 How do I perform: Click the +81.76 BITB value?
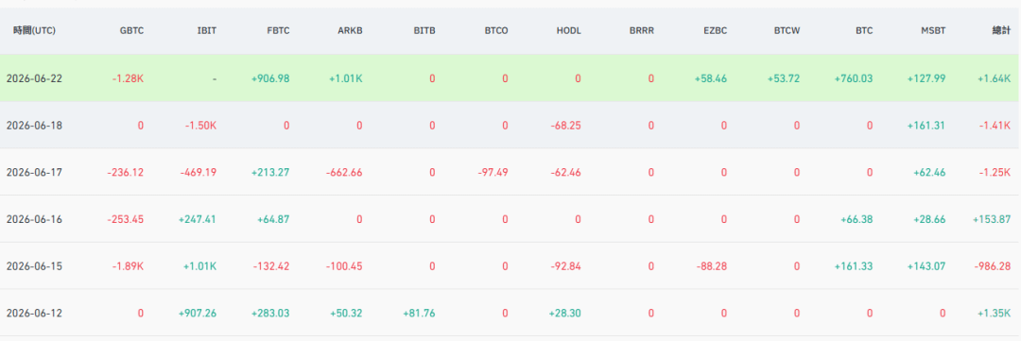tap(419, 314)
